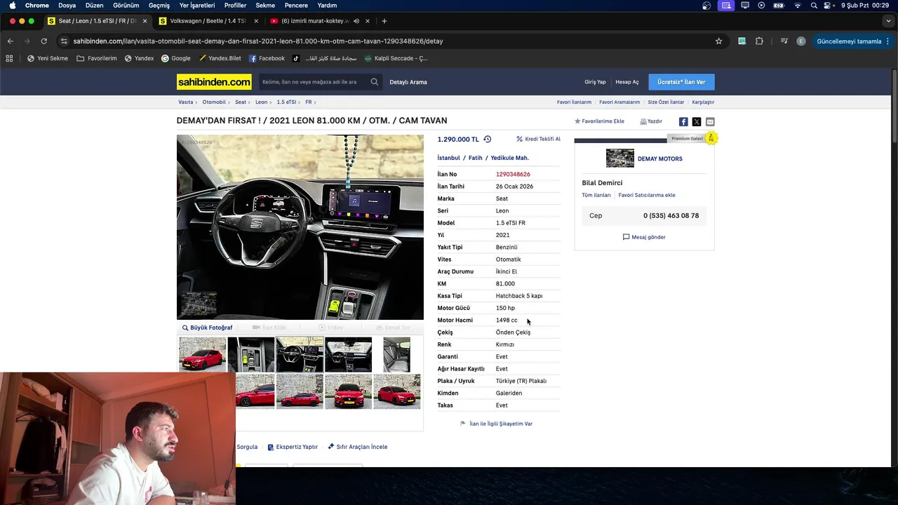Select the red car front thumbnail first in gallery
The width and height of the screenshot is (898, 505).
tap(203, 355)
